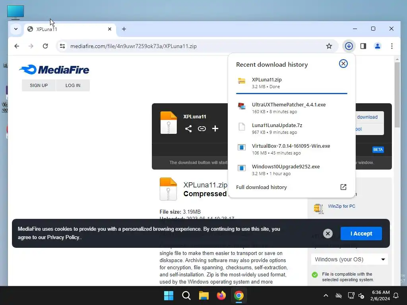Click the WinZip for PC link

pyautogui.click(x=341, y=206)
